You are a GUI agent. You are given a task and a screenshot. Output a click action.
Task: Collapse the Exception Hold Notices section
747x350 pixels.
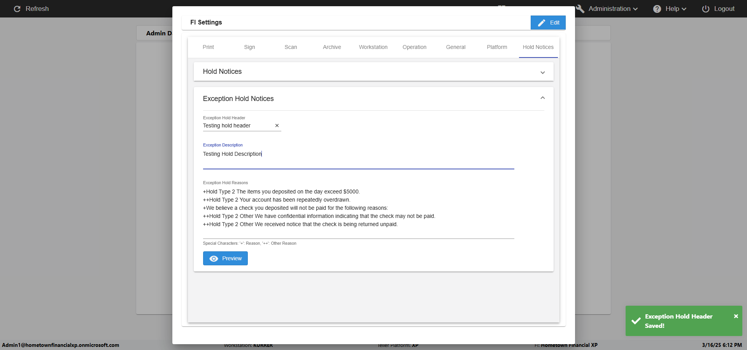[542, 98]
